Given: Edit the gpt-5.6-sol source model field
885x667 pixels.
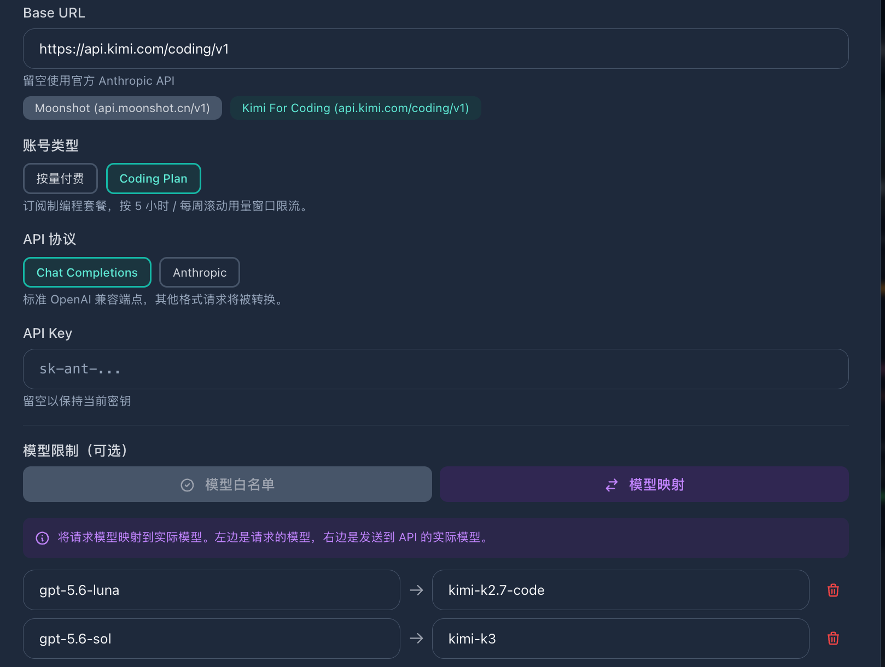Looking at the screenshot, I should [x=212, y=639].
